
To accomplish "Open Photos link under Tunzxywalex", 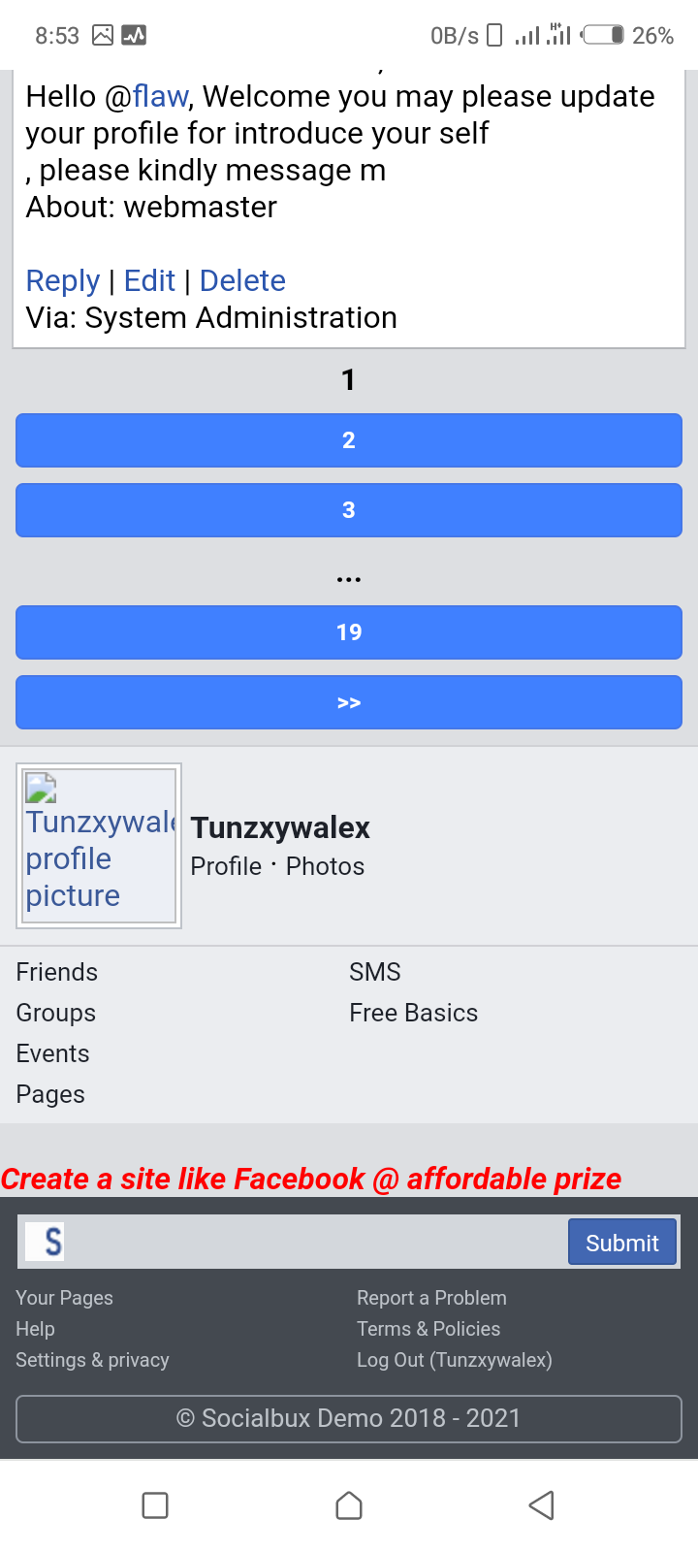I will [325, 866].
